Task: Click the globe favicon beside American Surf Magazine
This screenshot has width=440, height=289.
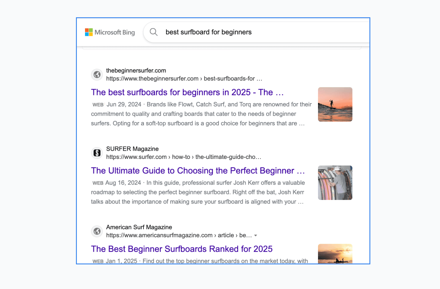Action: coord(97,231)
